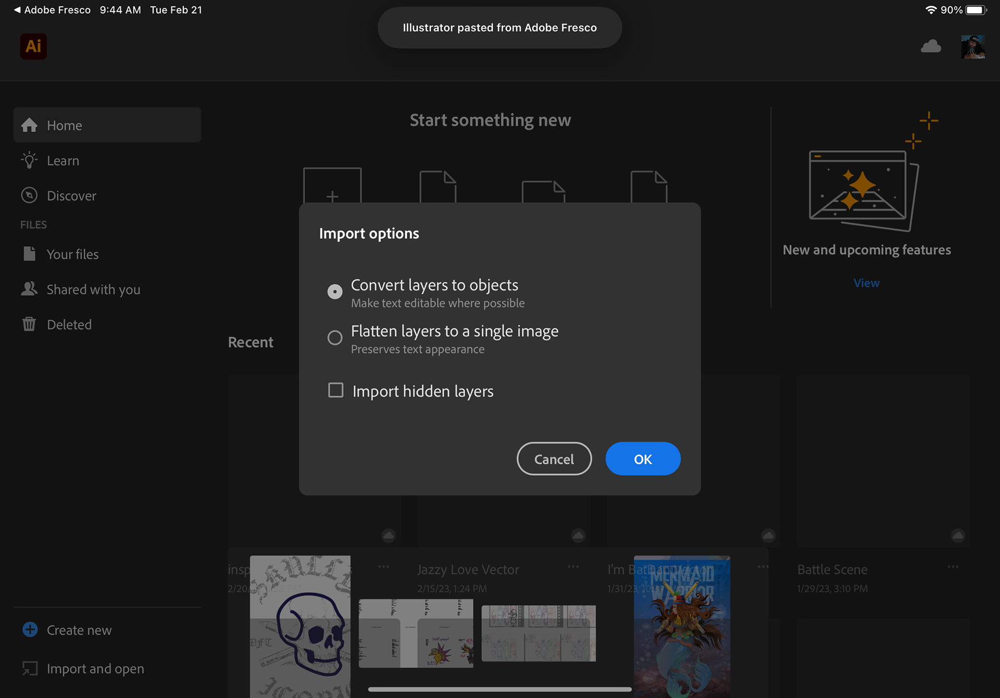Tap the Home house icon
Screen dimensions: 1000x698
(x=29, y=125)
